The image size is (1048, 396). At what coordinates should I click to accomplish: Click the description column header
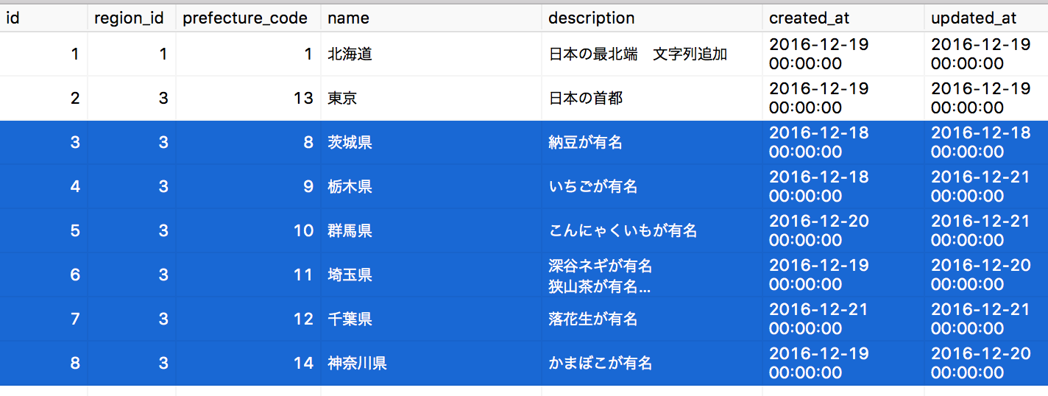click(x=652, y=18)
